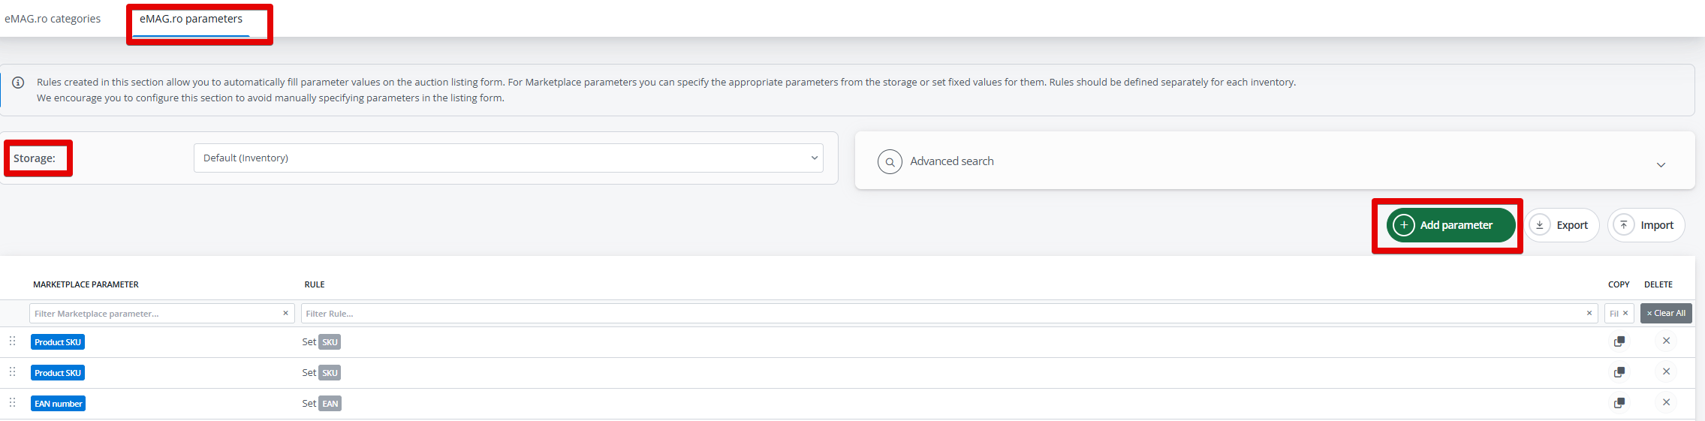Screen dimensions: 1705x421
Task: Delete the first Product SKU rule
Action: coord(1665,341)
